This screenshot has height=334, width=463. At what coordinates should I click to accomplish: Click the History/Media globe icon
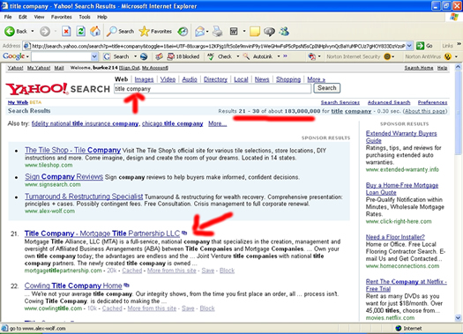click(183, 31)
